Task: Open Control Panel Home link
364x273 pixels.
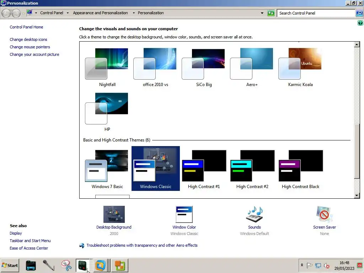Action: coord(26,27)
